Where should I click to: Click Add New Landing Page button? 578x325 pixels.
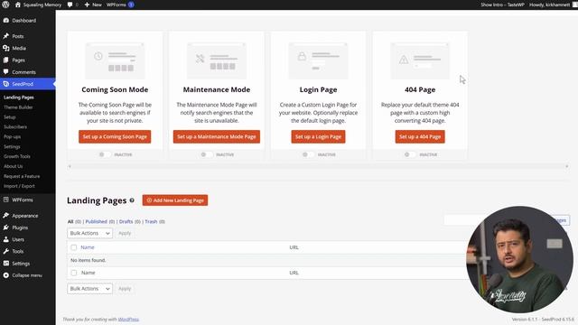click(175, 200)
